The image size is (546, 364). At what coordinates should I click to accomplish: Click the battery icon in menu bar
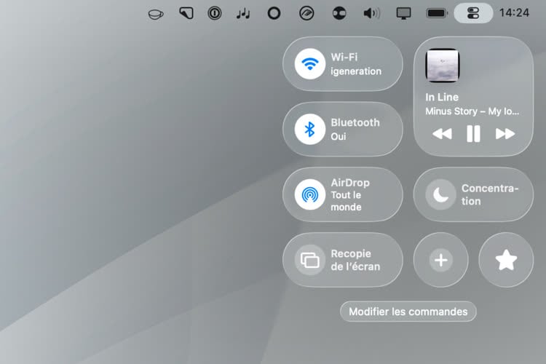437,13
